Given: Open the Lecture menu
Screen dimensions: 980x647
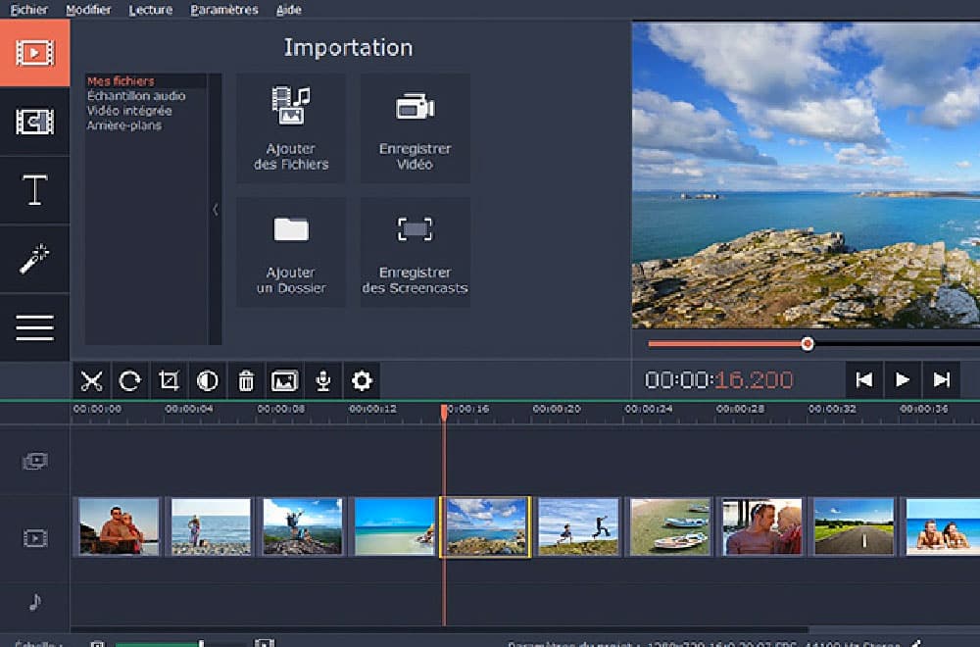Looking at the screenshot, I should (153, 8).
